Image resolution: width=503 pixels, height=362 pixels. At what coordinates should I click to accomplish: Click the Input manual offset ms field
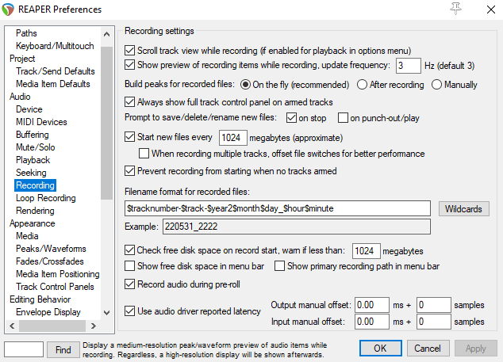tap(372, 322)
